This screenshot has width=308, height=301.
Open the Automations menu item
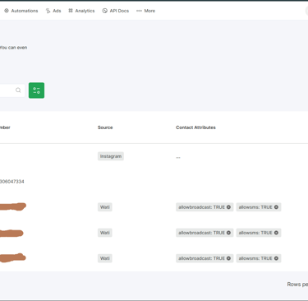click(x=21, y=11)
